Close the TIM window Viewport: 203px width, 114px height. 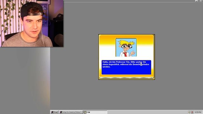tap(201, 1)
